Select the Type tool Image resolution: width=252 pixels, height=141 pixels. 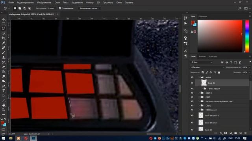click(x=4, y=91)
